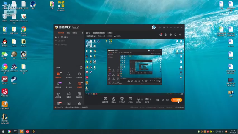Add a screen capture source from the bottom bar
Image resolution: width=238 pixels, height=134 pixels.
tap(105, 100)
